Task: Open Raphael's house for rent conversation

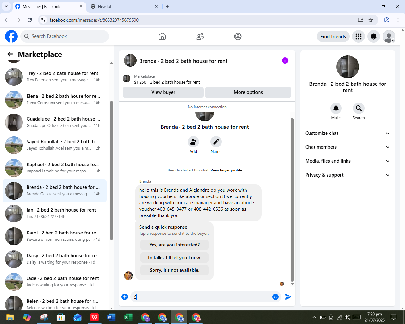Action: tap(54, 168)
